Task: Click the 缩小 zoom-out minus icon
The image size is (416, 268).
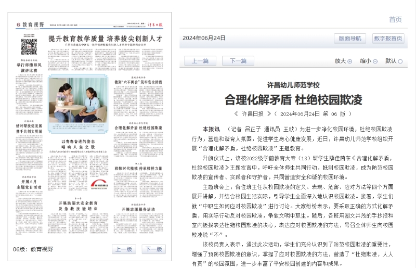Action: click(376, 61)
